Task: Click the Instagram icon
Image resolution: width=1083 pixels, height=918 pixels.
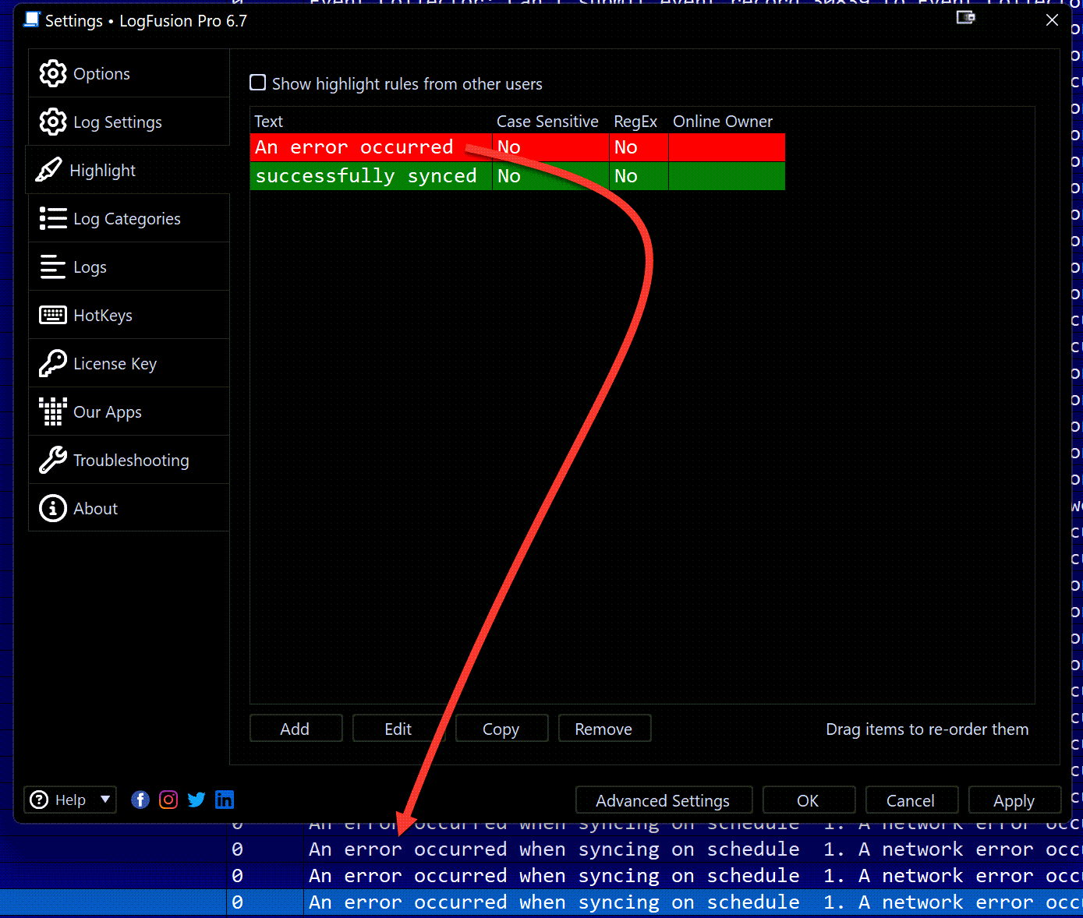Action: (x=168, y=800)
